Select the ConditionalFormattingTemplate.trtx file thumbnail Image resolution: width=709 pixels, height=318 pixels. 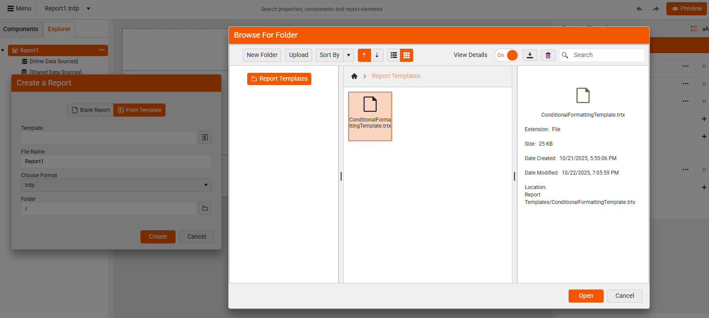(370, 116)
